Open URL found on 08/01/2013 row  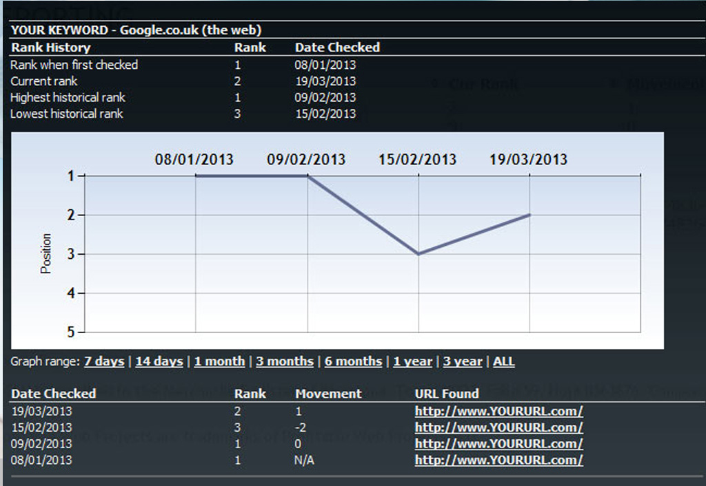pyautogui.click(x=498, y=460)
